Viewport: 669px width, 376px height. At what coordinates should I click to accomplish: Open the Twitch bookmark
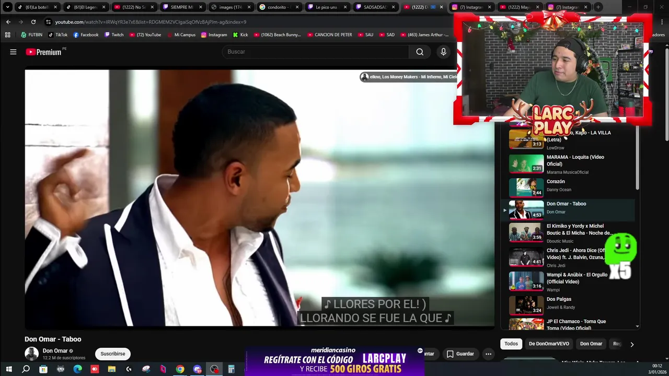(114, 35)
